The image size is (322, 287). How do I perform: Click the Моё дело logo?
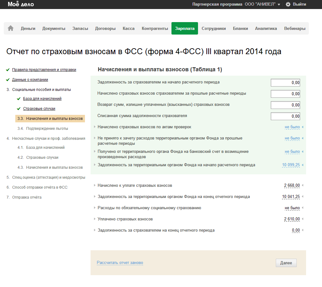[21, 4]
